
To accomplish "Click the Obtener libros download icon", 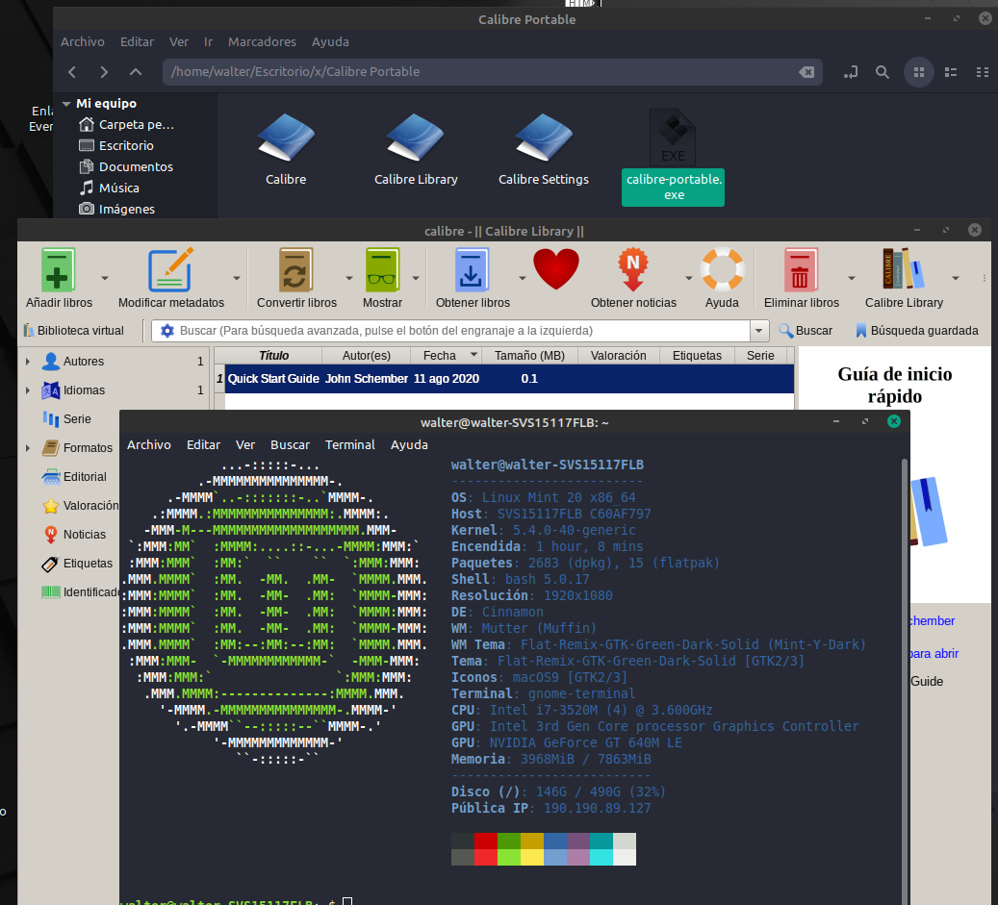I will point(472,270).
